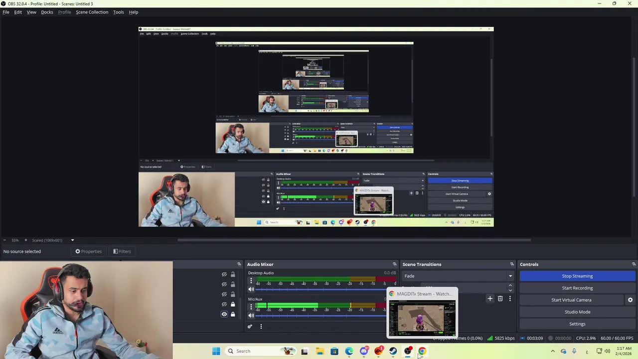Remove the transition using the trash icon
638x359 pixels.
point(500,299)
